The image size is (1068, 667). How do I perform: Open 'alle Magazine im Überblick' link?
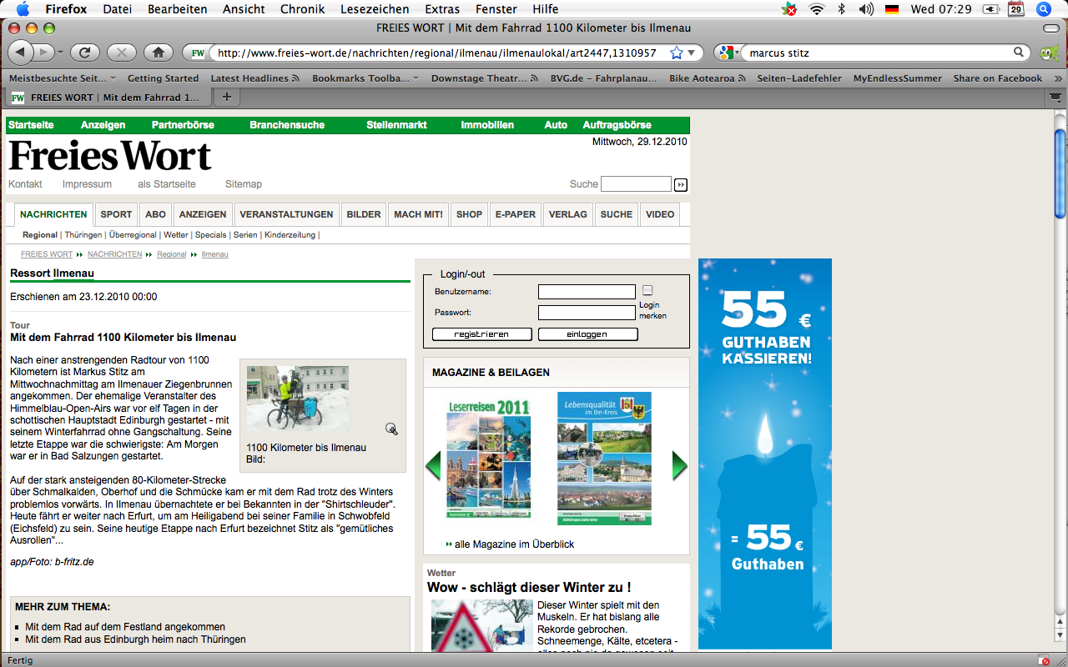[514, 544]
